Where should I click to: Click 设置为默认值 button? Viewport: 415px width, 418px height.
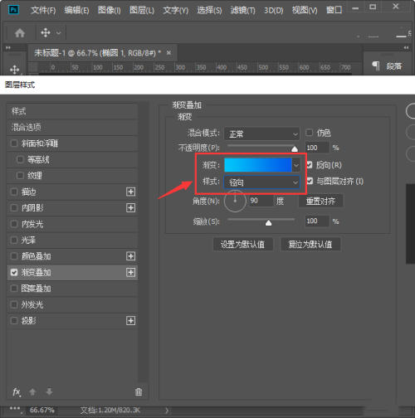(x=243, y=244)
